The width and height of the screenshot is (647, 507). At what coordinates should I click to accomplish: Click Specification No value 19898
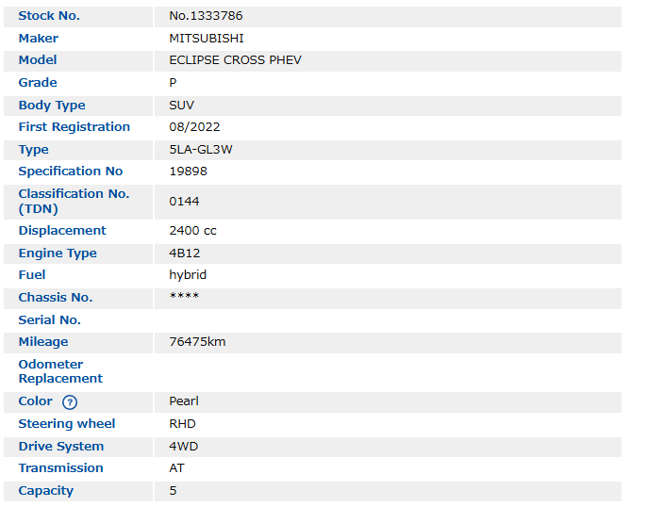coord(188,172)
